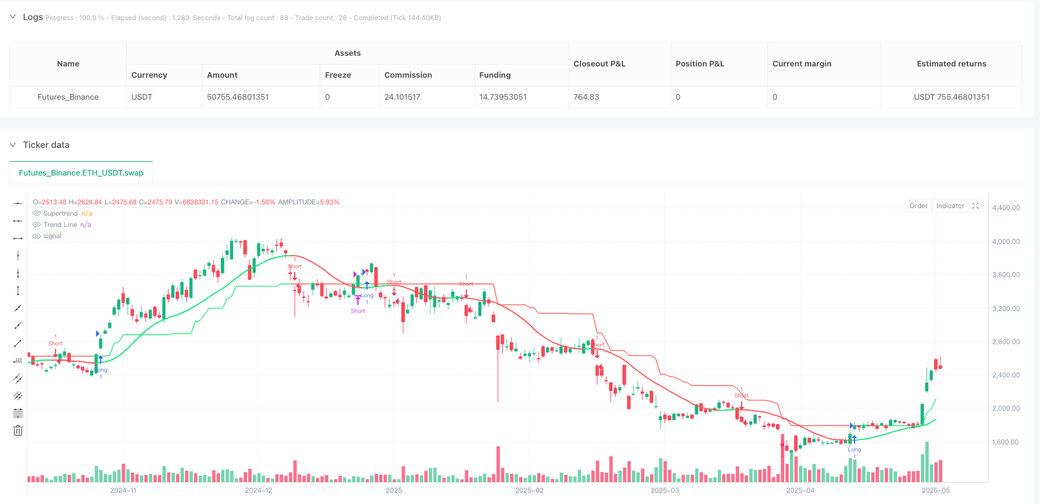Toggle visibility of the Trend Line indicator
The width and height of the screenshot is (1040, 504).
coord(37,225)
